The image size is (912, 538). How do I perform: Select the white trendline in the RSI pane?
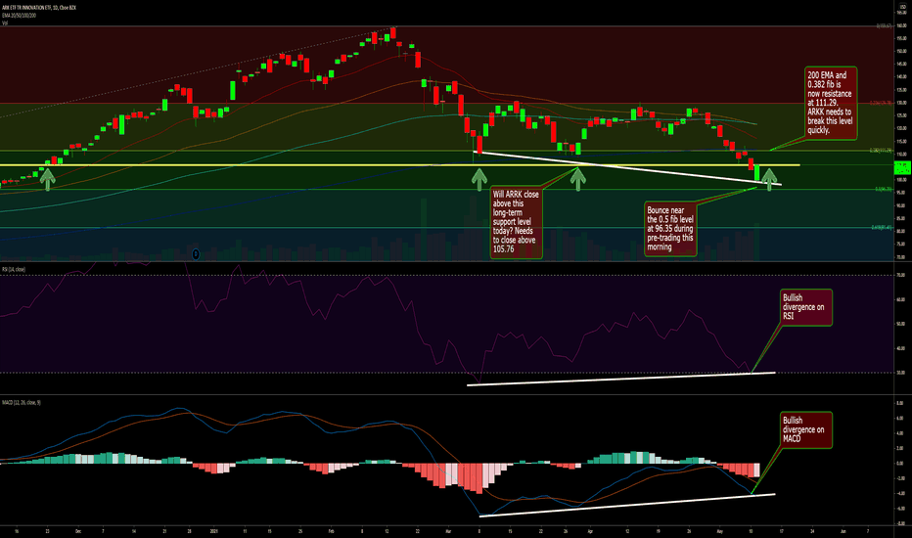(621, 379)
